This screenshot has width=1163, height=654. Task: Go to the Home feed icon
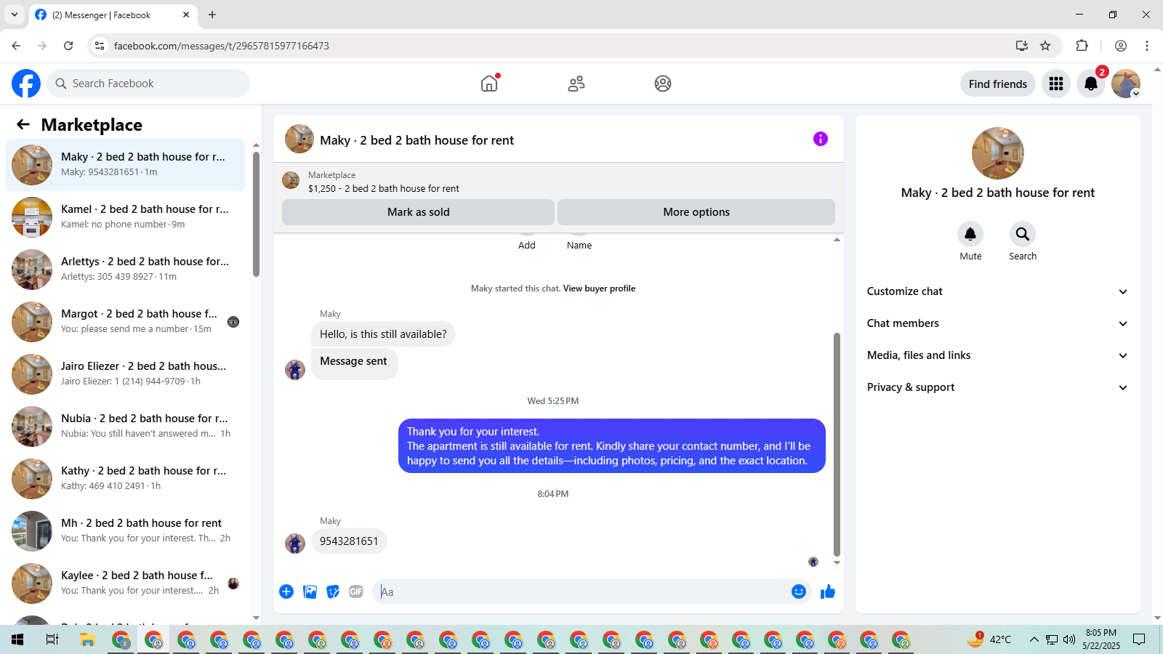pos(489,84)
